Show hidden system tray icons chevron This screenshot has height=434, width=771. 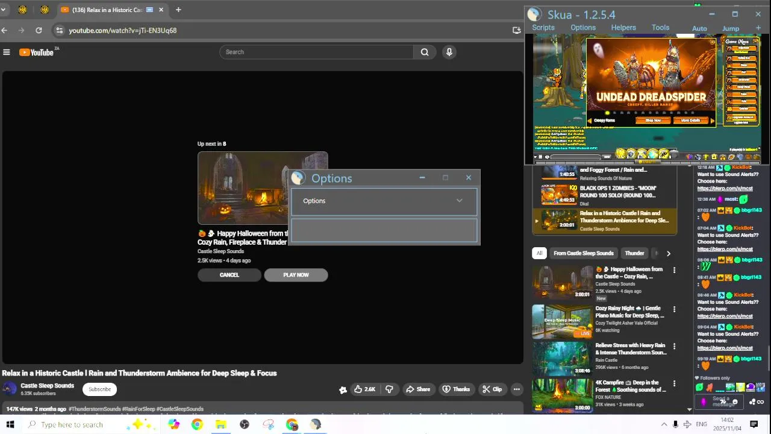point(664,424)
